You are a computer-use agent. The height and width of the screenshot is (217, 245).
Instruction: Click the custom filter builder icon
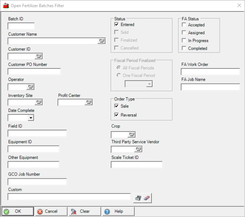[x=138, y=198]
